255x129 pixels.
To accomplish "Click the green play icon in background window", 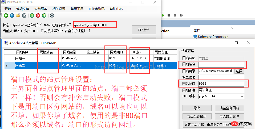I will (163, 15).
